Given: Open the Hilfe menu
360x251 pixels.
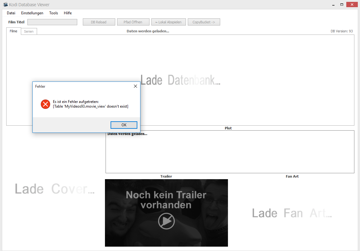Looking at the screenshot, I should 68,13.
